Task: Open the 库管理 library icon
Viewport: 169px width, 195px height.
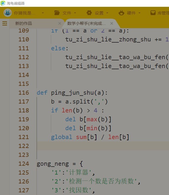Action: coord(153,13)
